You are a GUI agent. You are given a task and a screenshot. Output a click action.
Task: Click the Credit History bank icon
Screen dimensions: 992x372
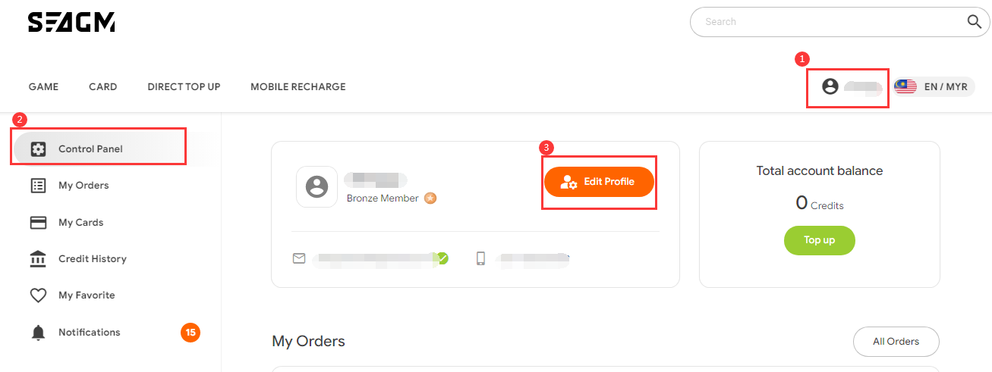38,259
